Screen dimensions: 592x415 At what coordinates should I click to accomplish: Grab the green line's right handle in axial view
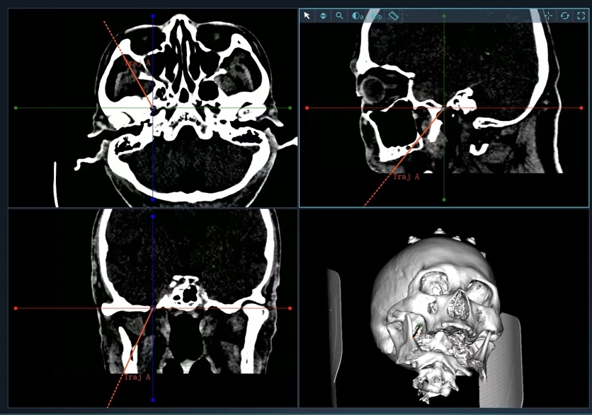[290, 108]
